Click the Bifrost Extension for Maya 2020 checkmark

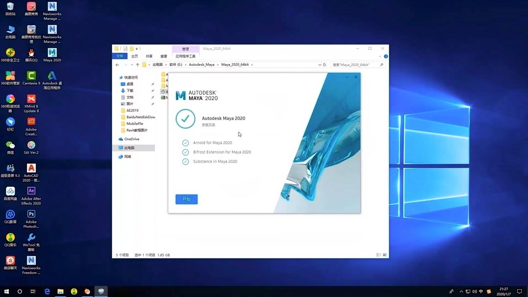[x=185, y=152]
